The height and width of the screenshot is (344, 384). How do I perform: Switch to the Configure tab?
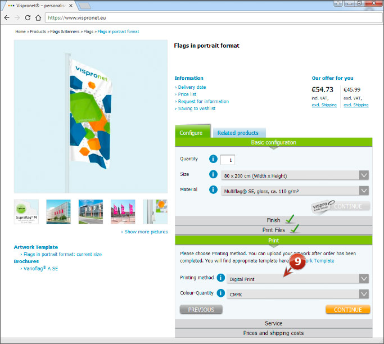(x=192, y=132)
